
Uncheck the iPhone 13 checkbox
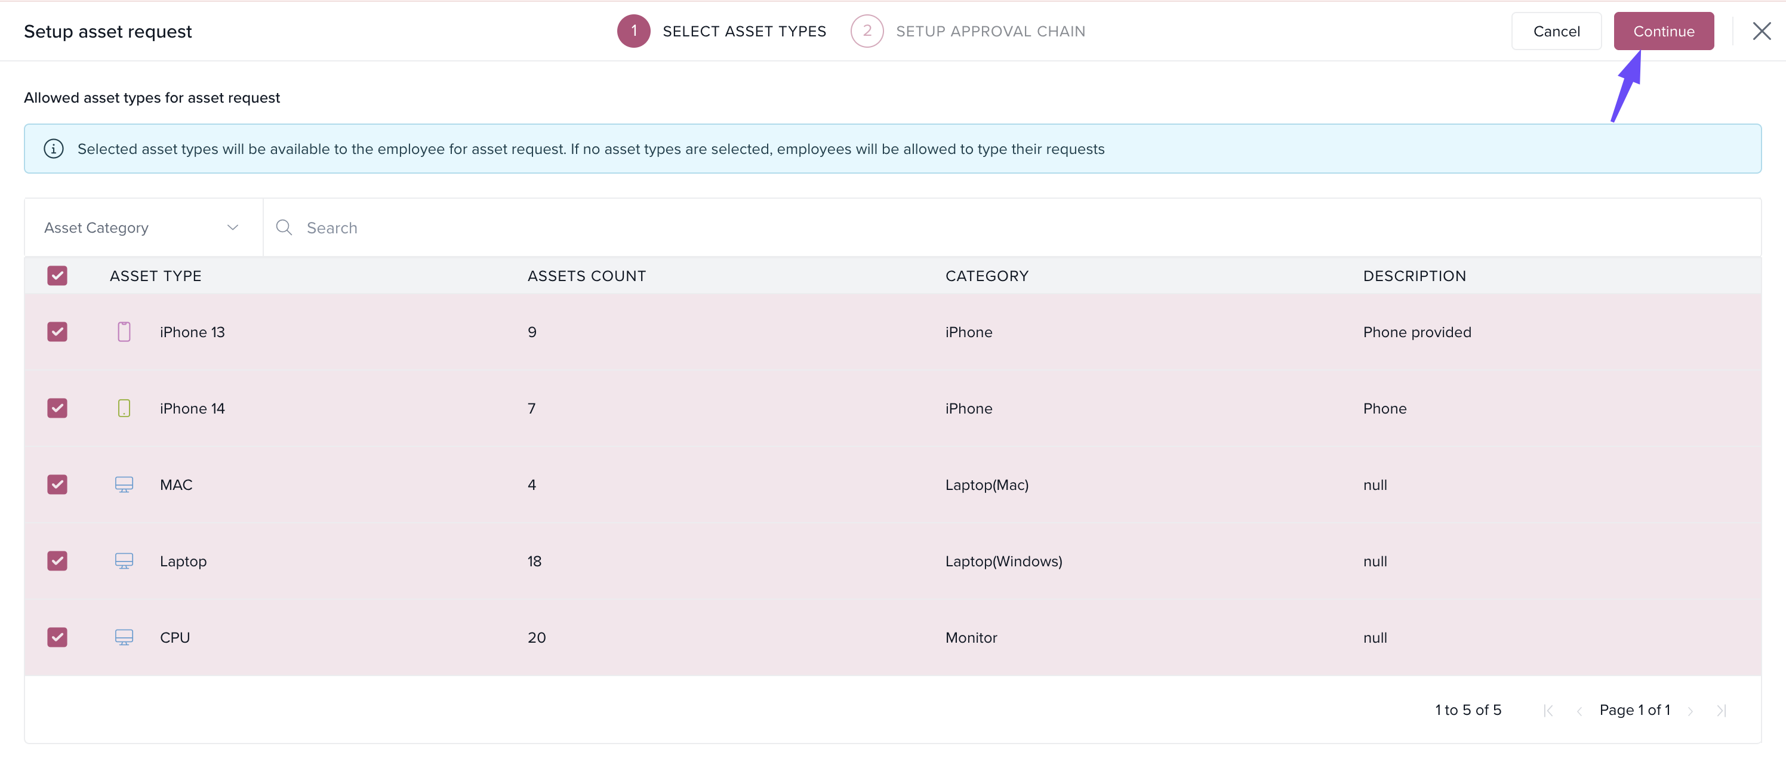(x=57, y=332)
